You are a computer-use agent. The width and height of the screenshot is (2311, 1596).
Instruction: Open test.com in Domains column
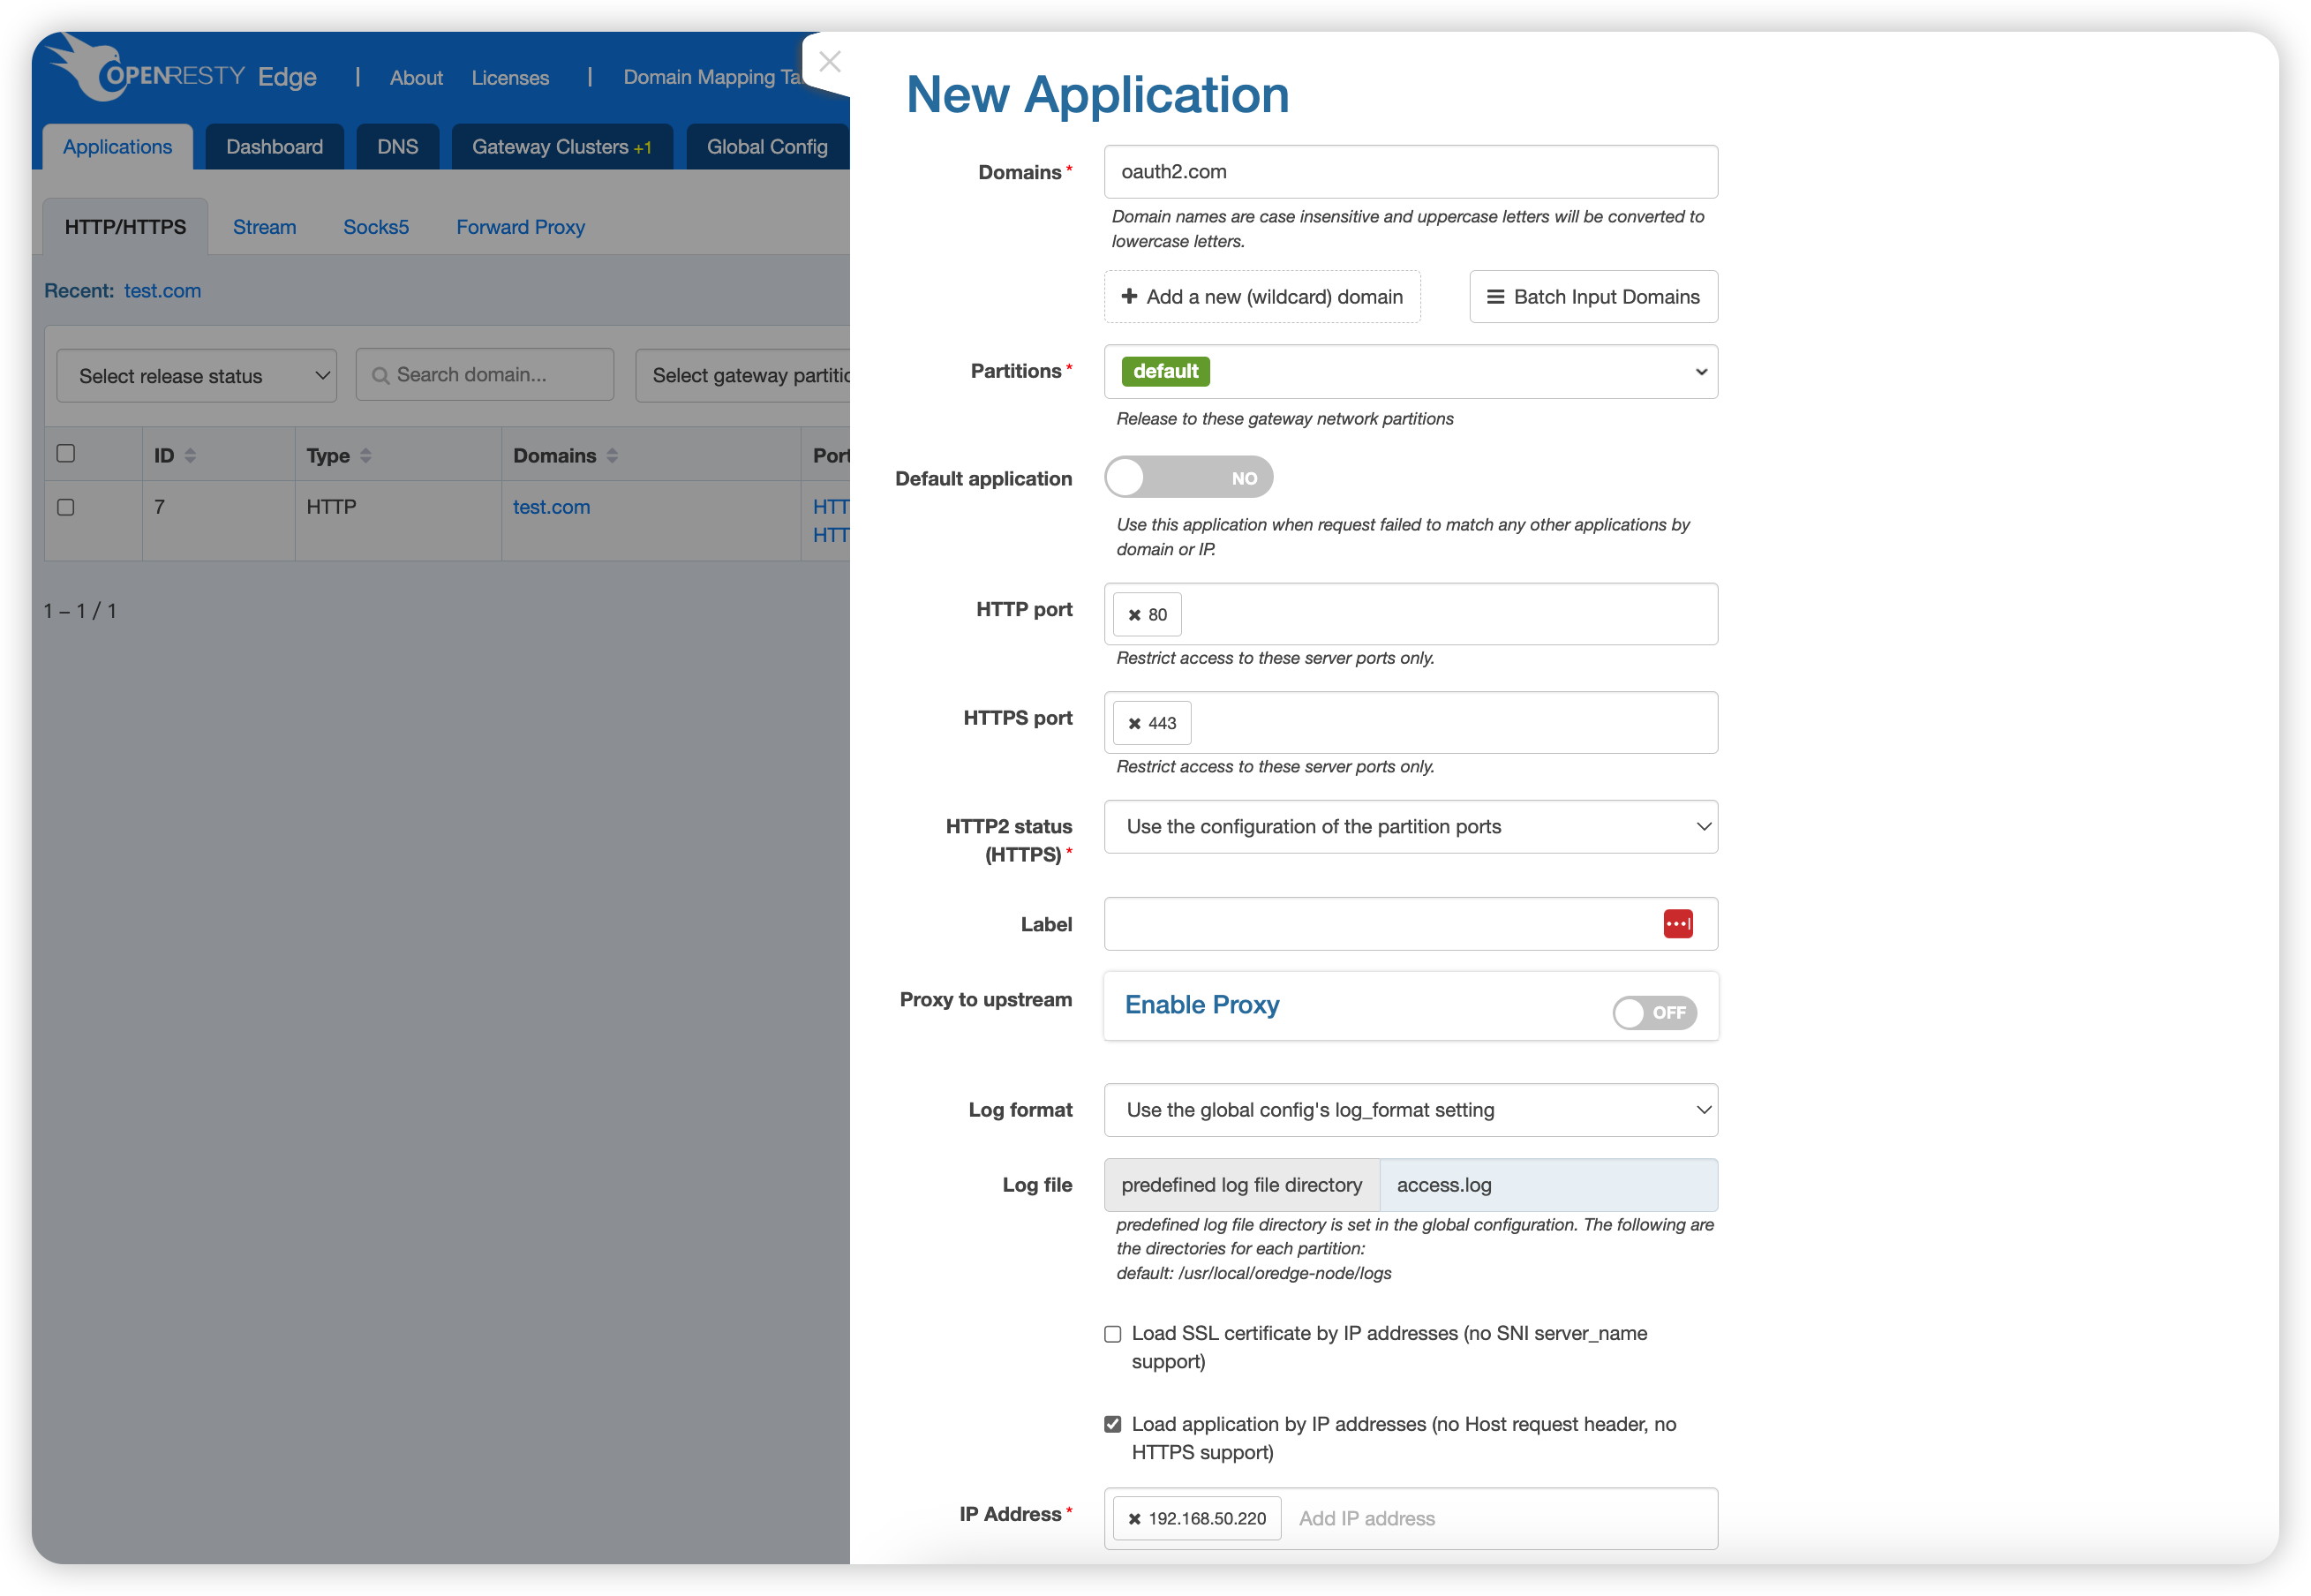tap(551, 507)
